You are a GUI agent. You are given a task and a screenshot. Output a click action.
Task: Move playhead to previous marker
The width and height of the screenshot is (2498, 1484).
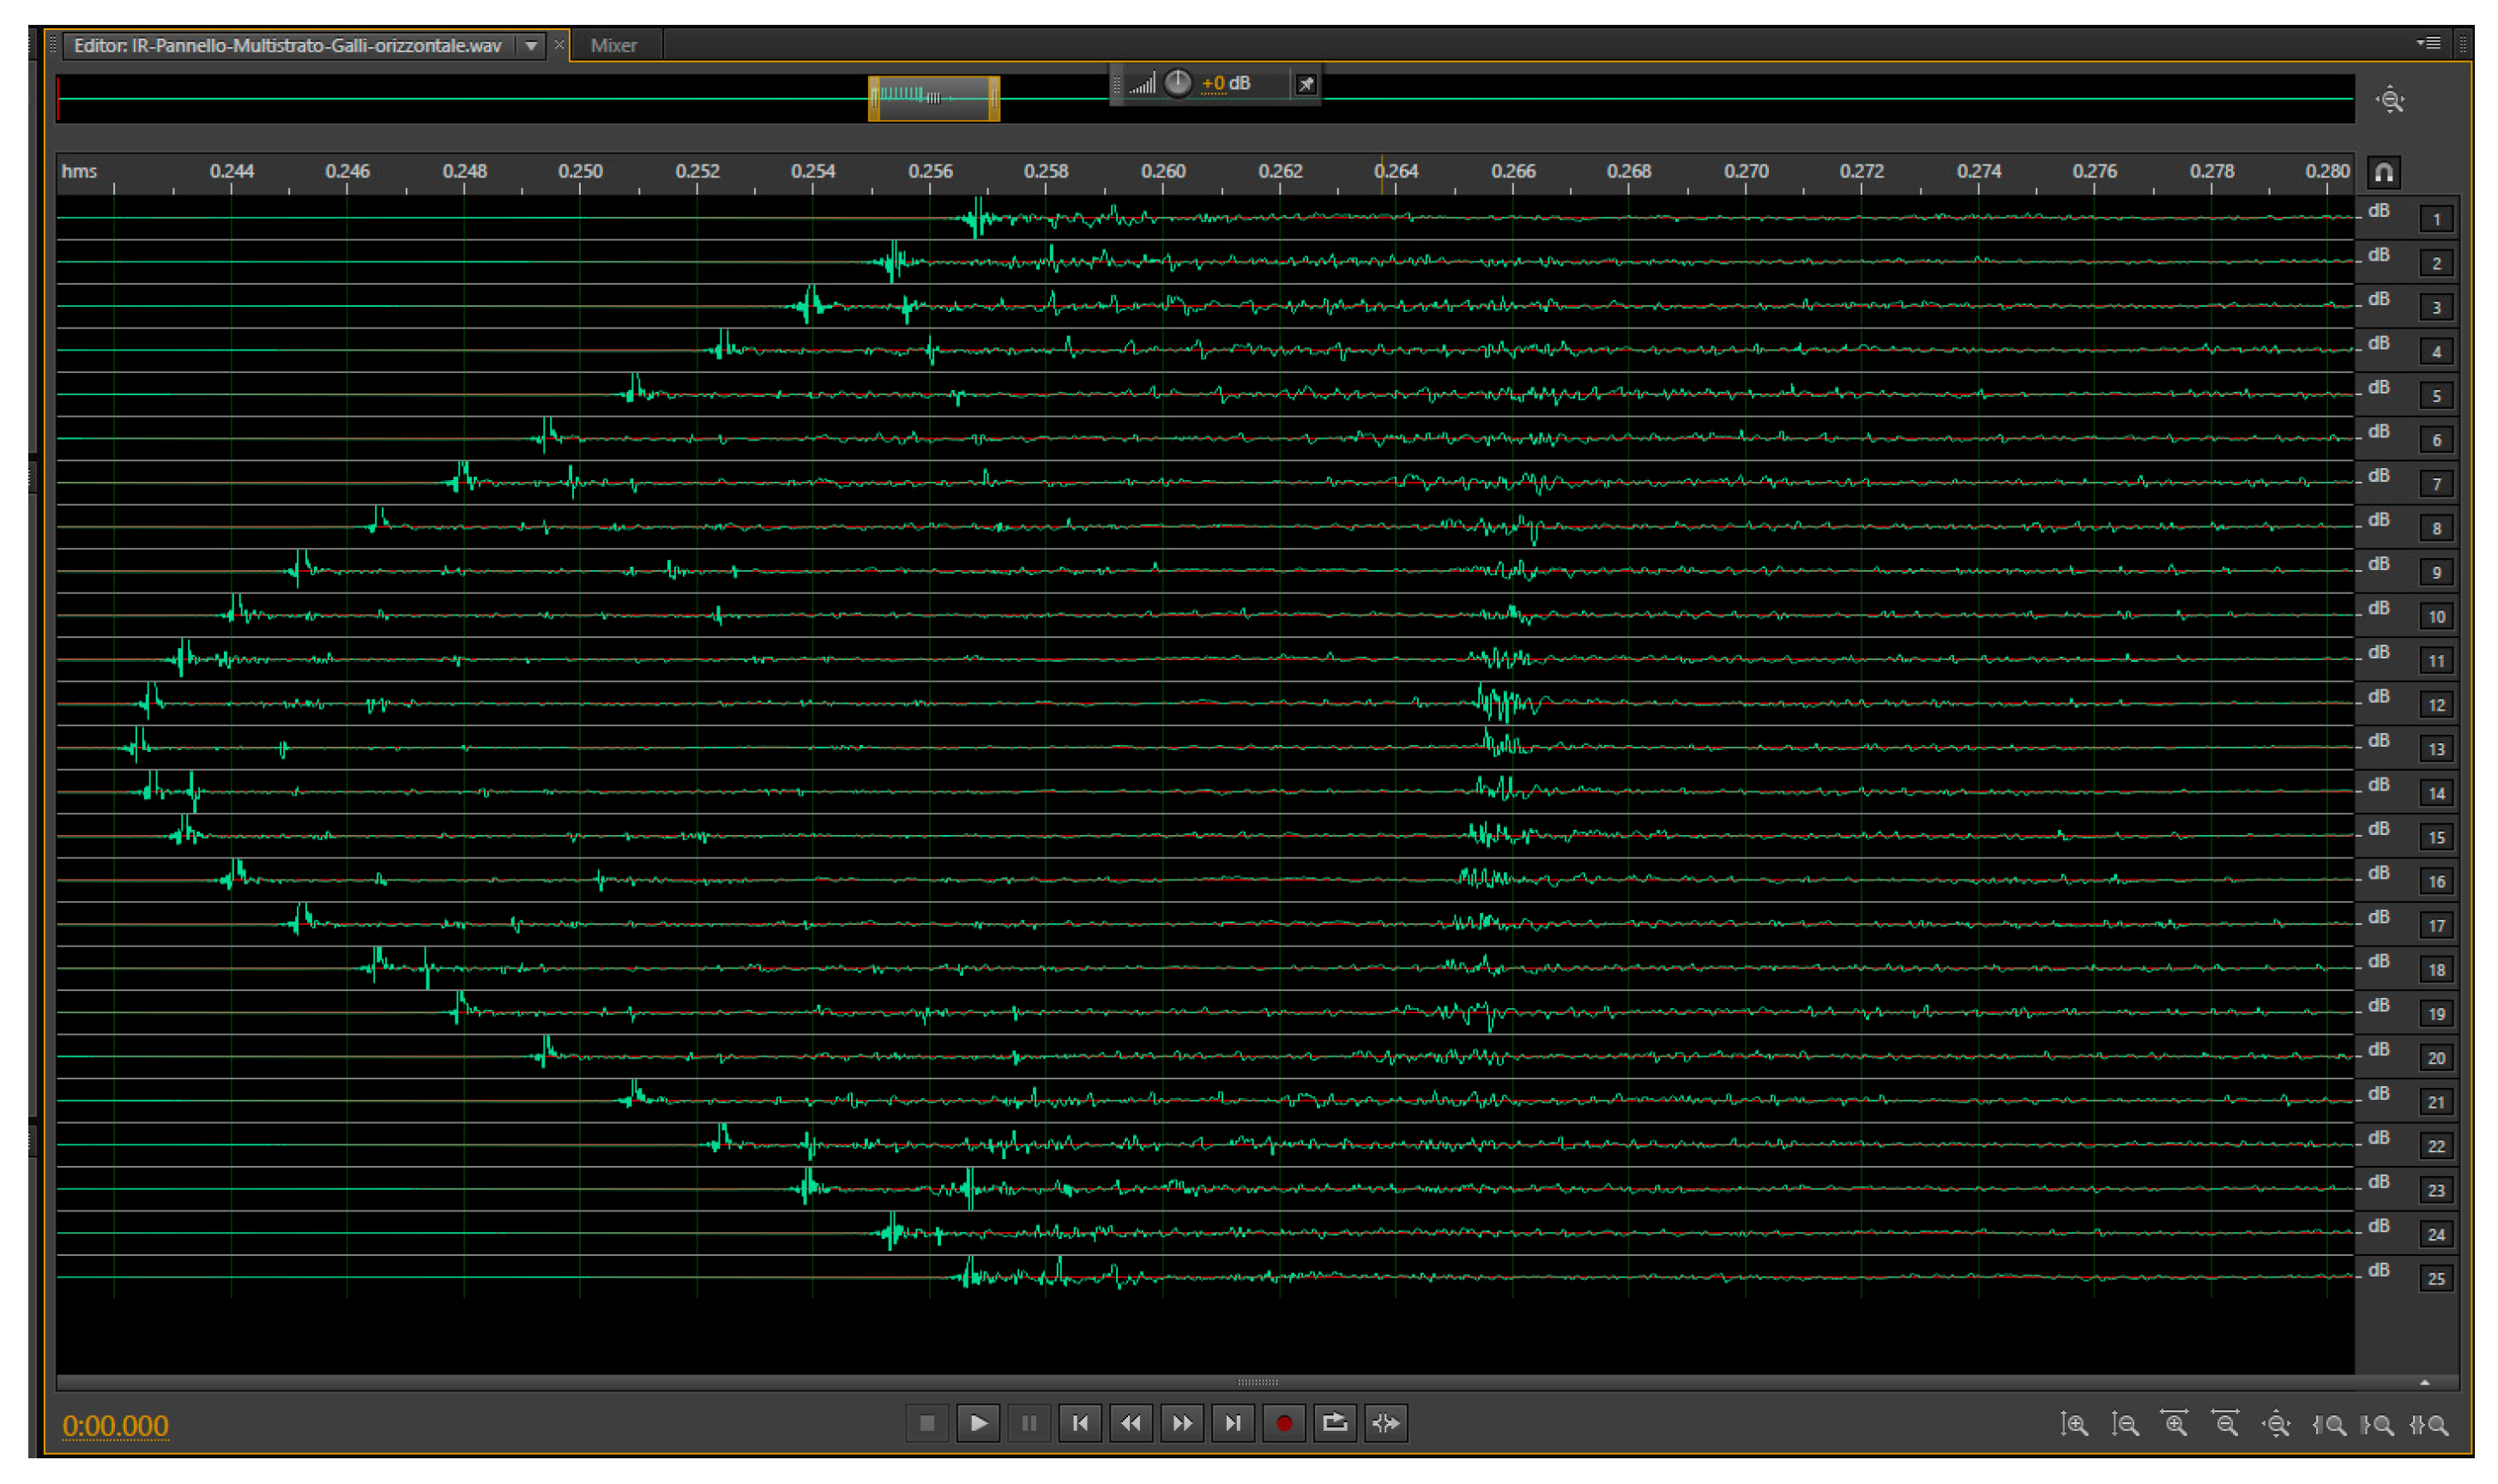1079,1422
